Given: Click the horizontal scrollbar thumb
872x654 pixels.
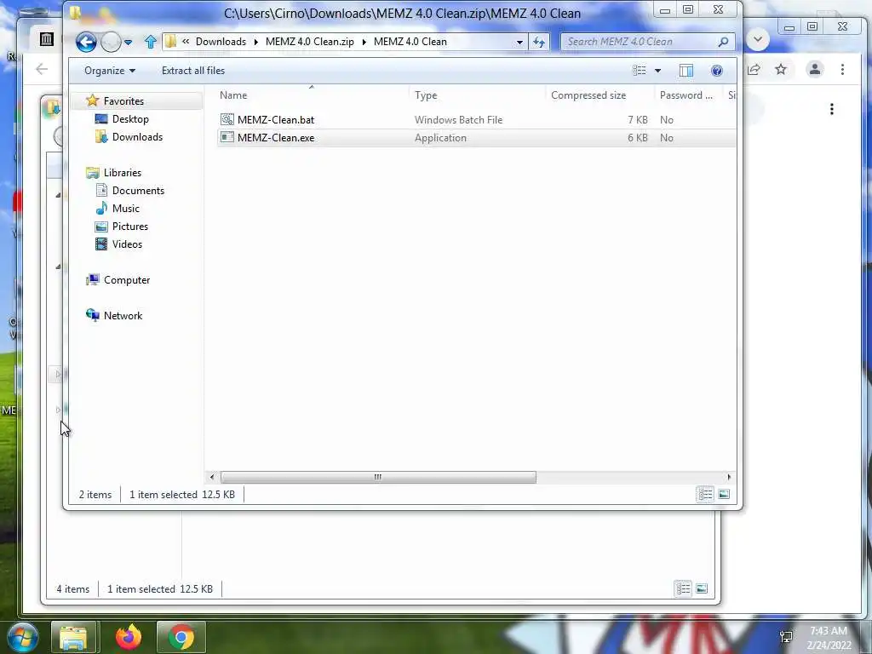Looking at the screenshot, I should [x=378, y=477].
